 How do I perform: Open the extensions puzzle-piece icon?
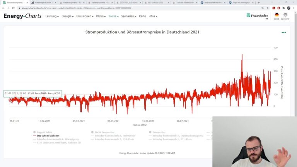coord(283,8)
